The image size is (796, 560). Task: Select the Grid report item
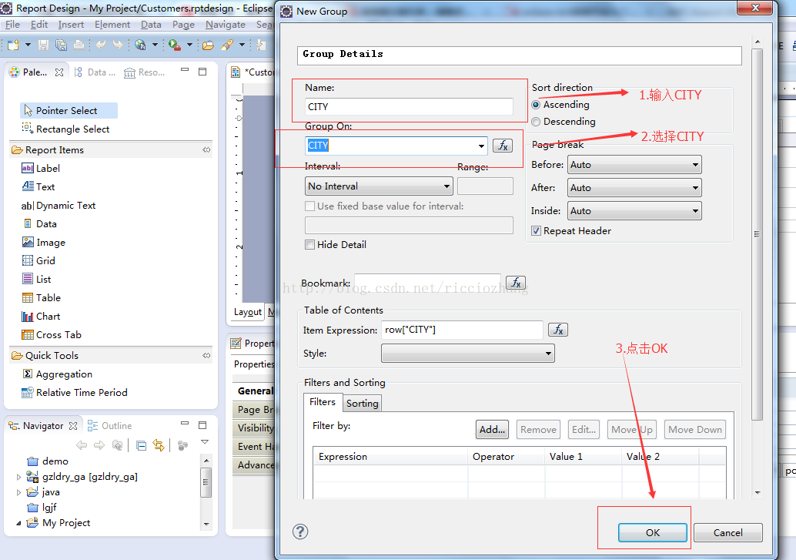38,260
